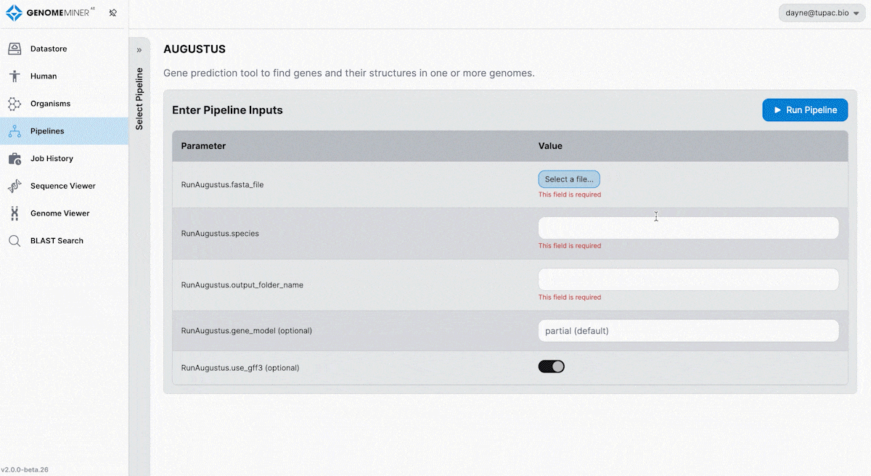The height and width of the screenshot is (476, 871).
Task: Expand the Select Pipeline panel chevron
Action: 139,50
